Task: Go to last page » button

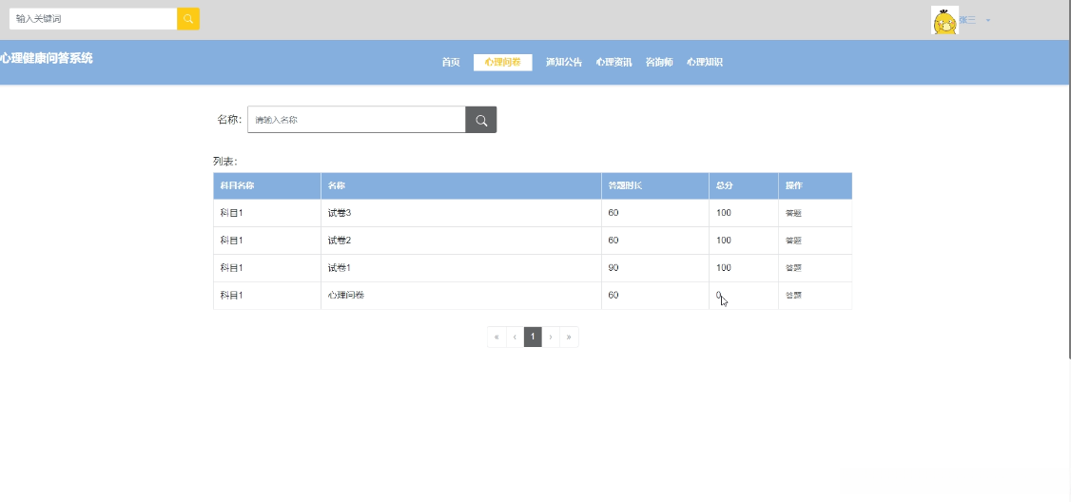Action: point(569,337)
